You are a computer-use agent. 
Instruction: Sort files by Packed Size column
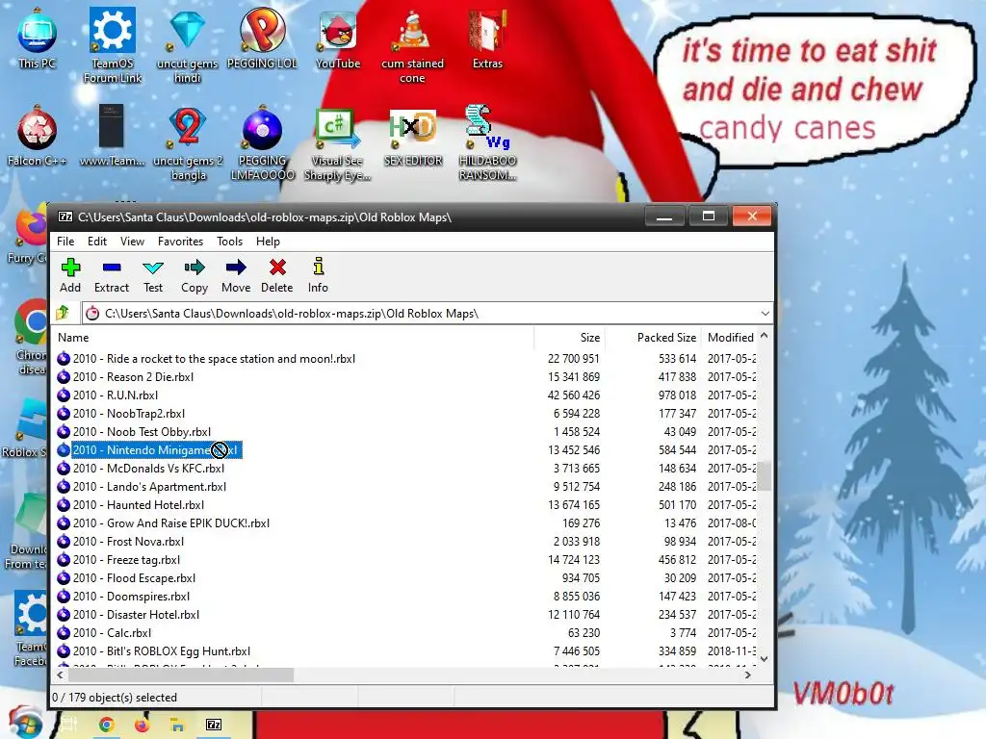[x=654, y=338]
